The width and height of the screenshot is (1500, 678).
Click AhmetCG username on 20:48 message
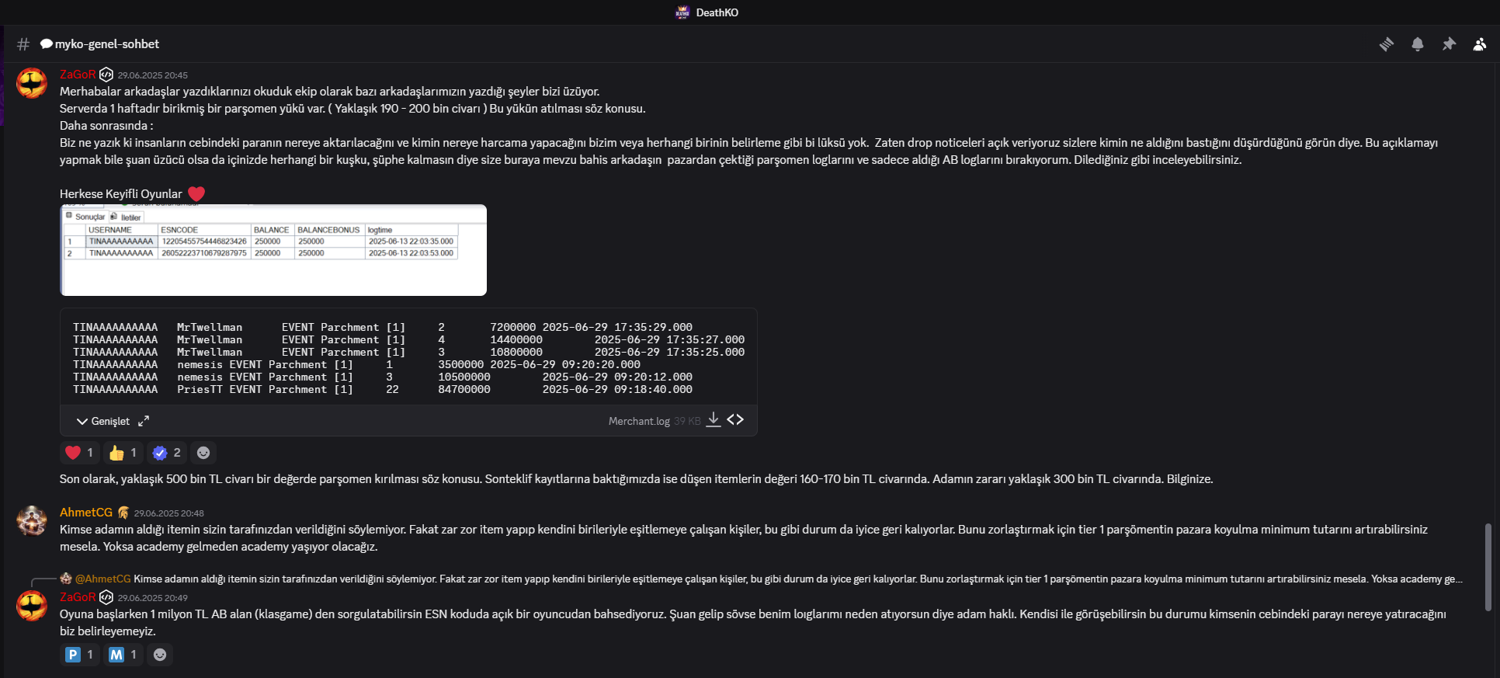86,513
